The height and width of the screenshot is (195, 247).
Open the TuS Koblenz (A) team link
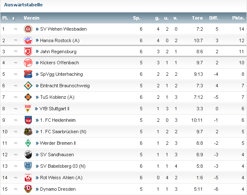[x=57, y=97]
